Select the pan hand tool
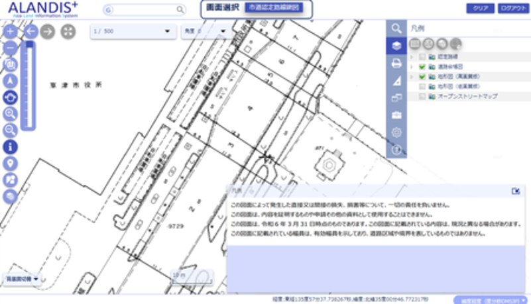Viewport: 531px width, 304px height. 10,97
